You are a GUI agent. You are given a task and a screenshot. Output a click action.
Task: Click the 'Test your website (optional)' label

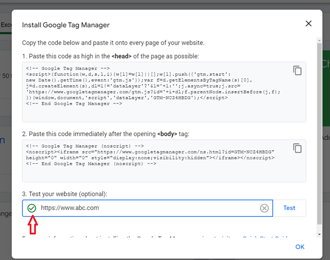tap(65, 194)
